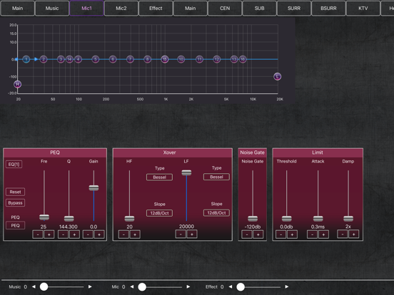Decrease PEQ Fre with minus button

(38, 234)
